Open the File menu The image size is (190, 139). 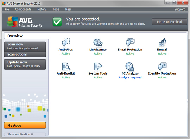(7, 10)
